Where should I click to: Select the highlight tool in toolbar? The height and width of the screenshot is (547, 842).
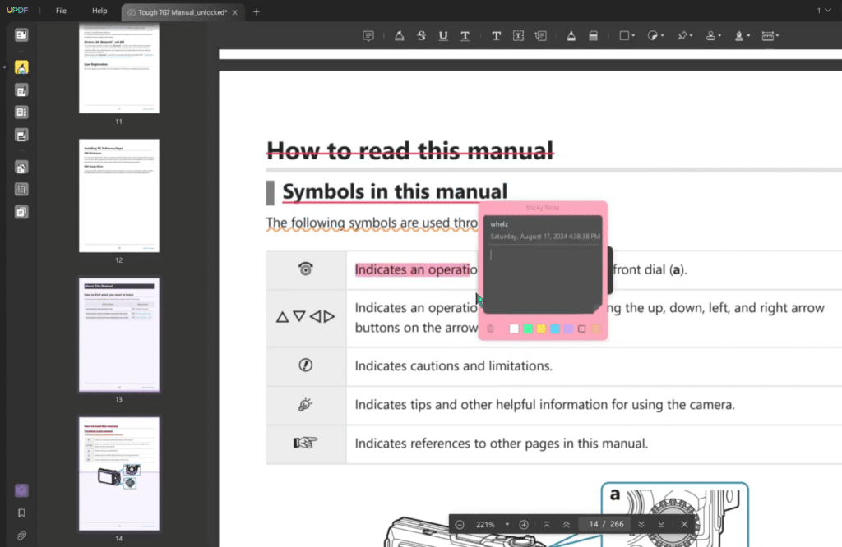point(399,36)
